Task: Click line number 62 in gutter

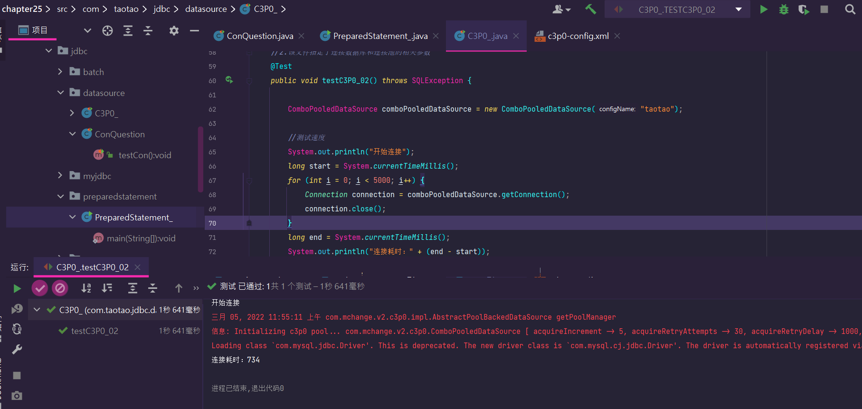Action: 212,109
